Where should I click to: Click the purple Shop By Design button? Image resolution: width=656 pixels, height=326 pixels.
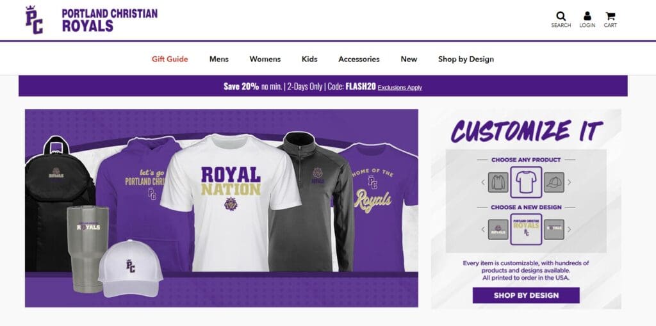[526, 295]
